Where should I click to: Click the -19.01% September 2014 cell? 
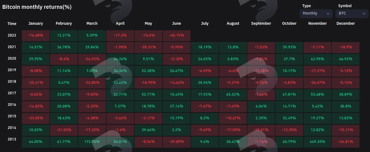point(261,130)
